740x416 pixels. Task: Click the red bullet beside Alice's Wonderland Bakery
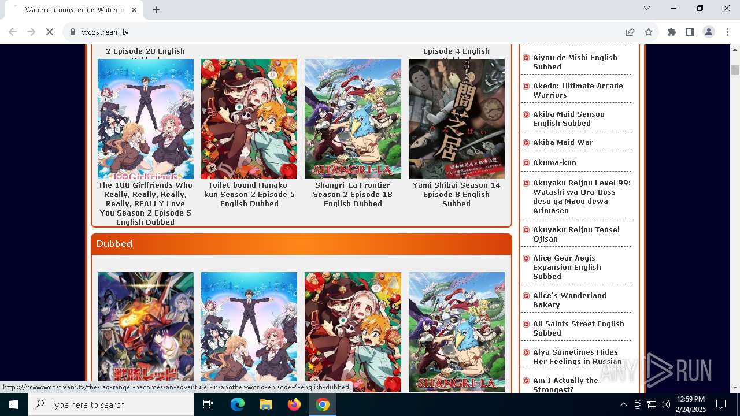(x=526, y=296)
